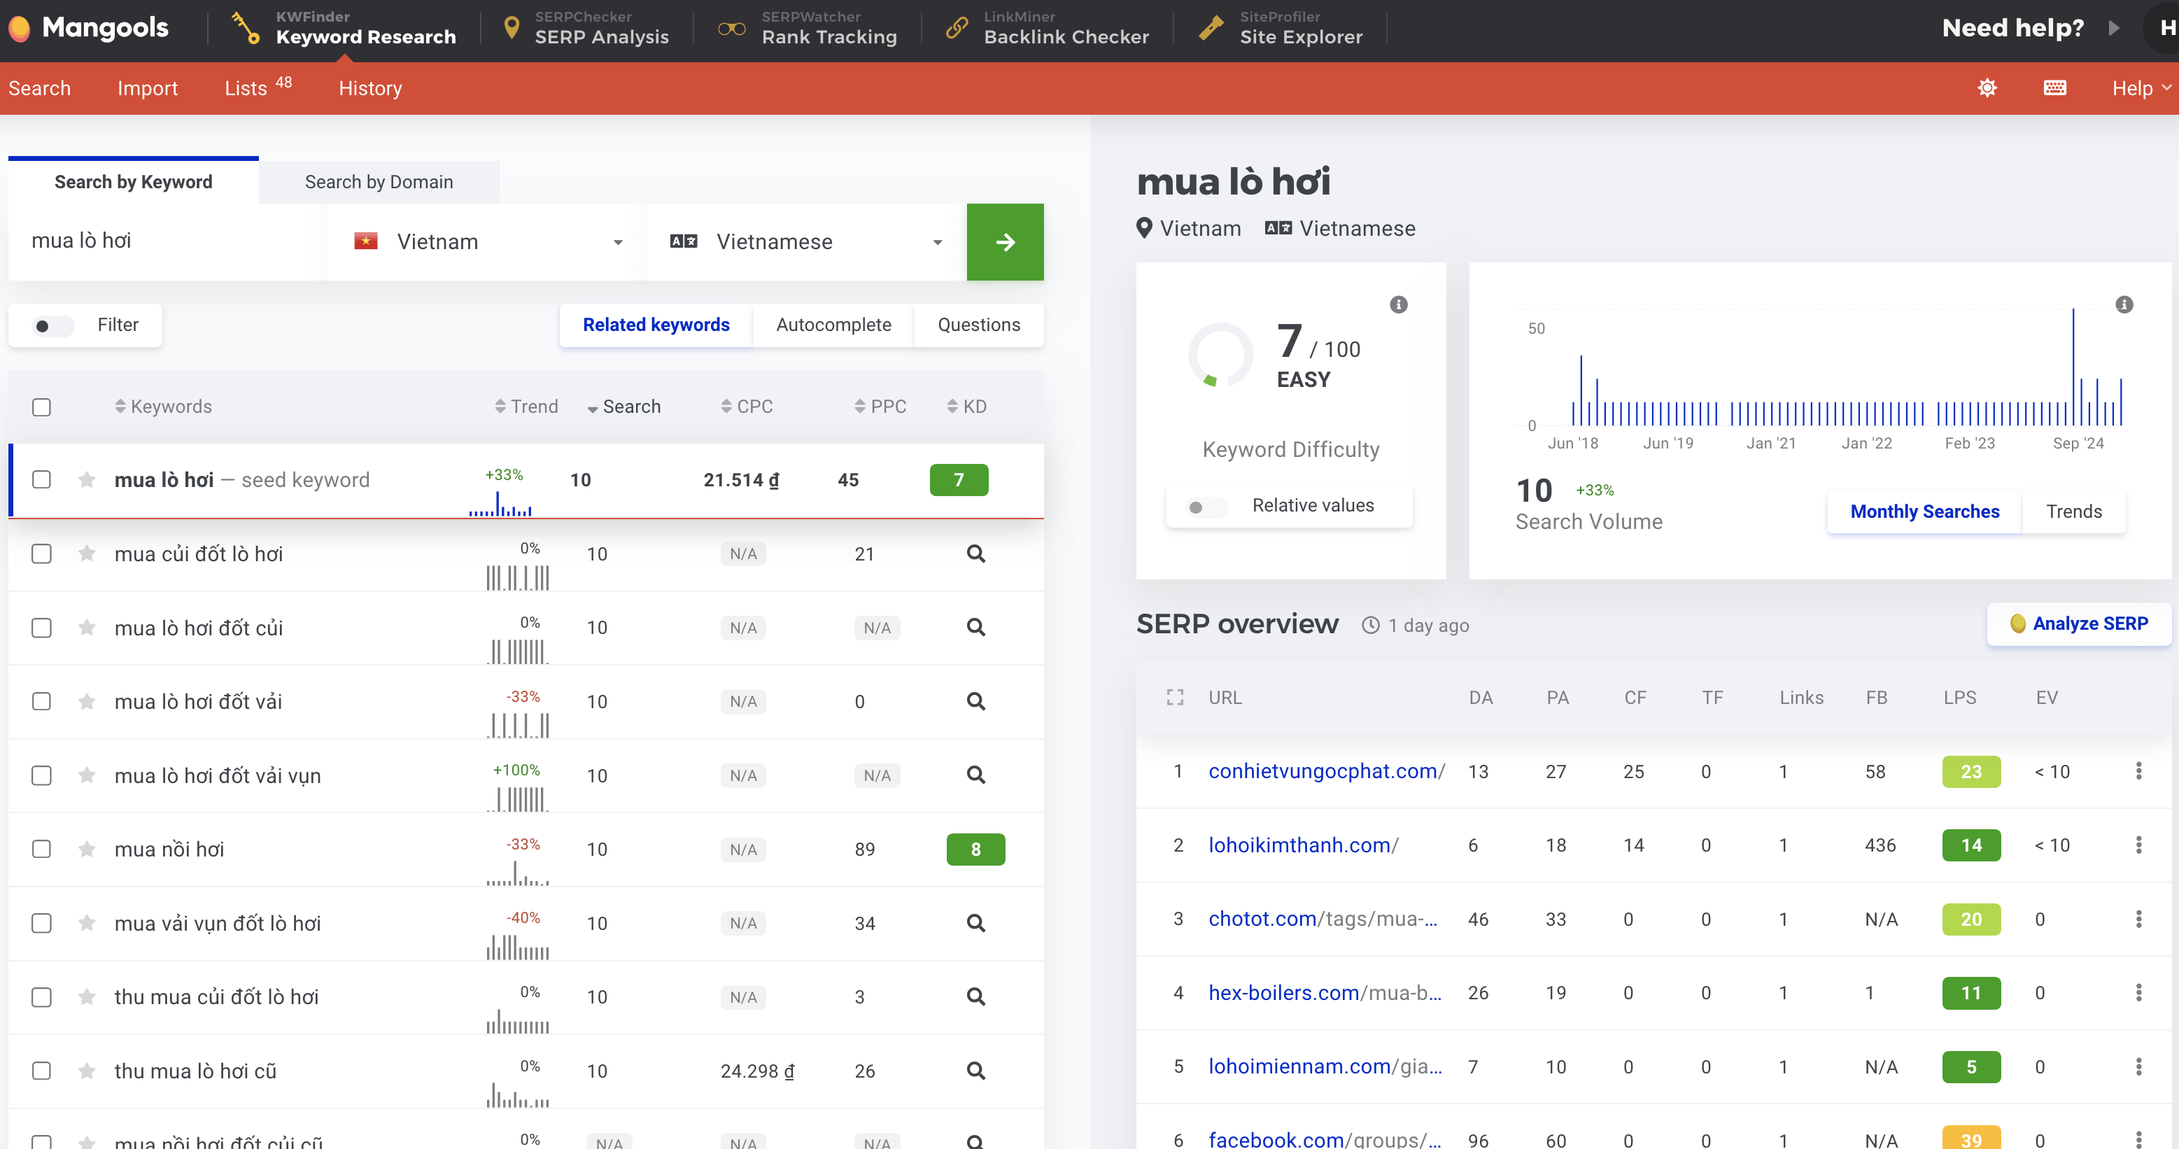Check the 'mua lò hơi đốt vải' box
The image size is (2179, 1149).
[41, 701]
